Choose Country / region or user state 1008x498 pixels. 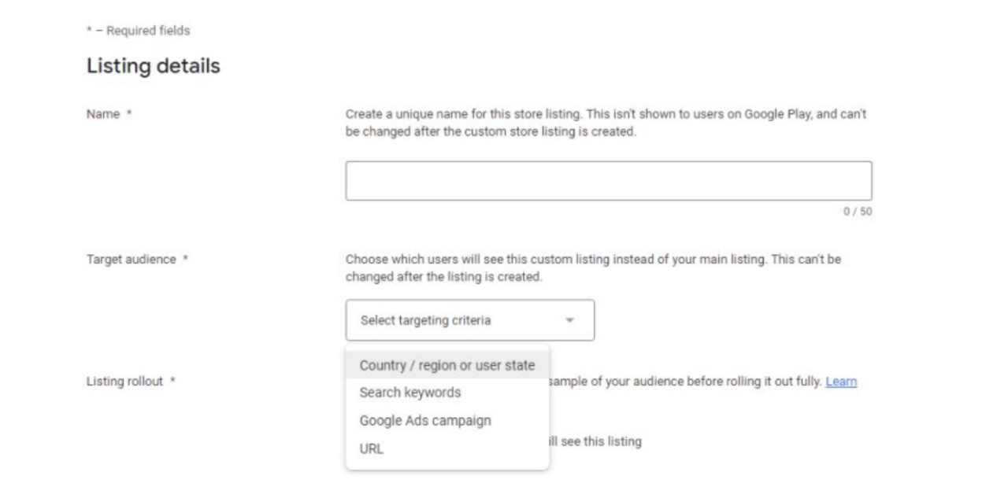click(x=447, y=365)
